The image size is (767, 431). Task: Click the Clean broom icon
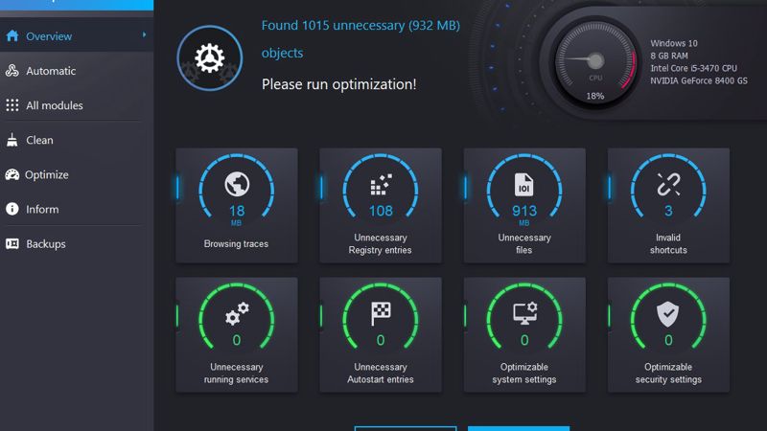point(12,140)
